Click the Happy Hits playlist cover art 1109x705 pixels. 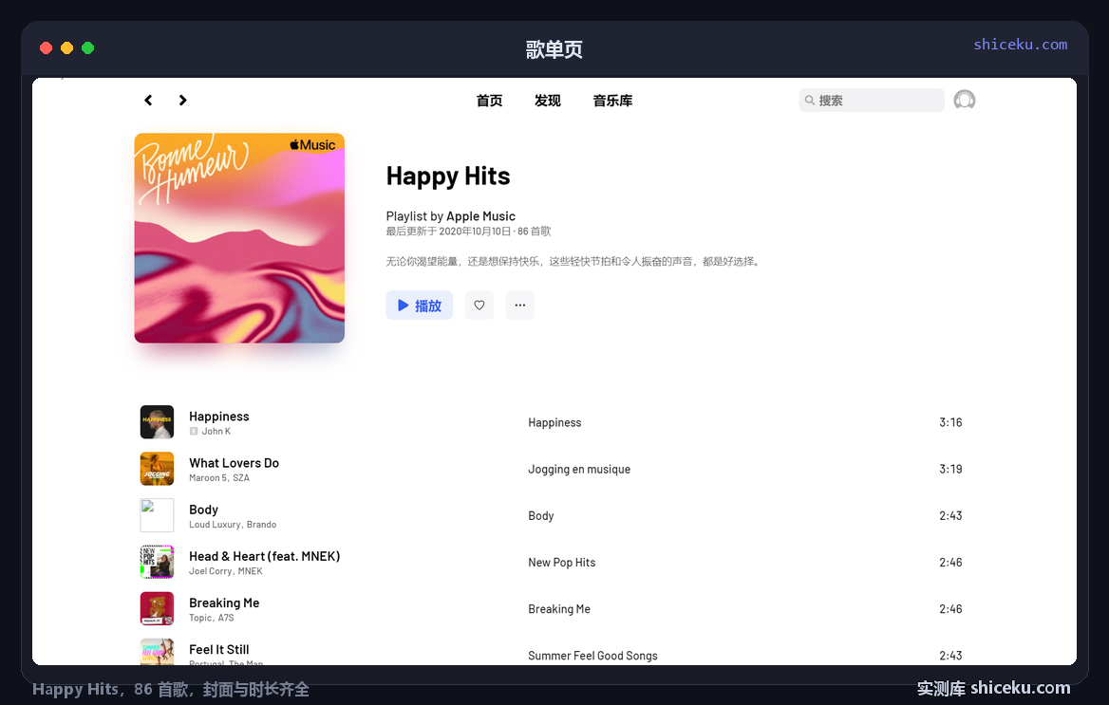(240, 238)
